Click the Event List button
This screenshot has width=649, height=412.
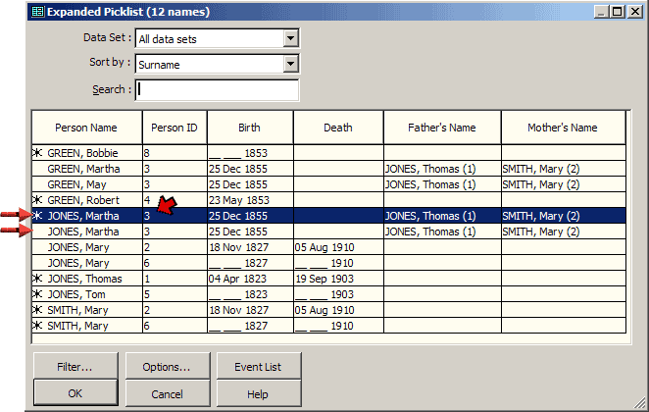[258, 367]
